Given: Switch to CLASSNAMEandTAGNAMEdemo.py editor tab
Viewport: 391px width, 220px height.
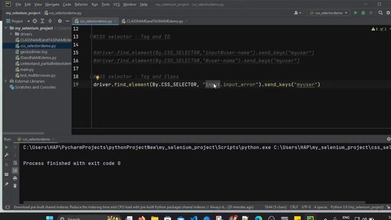Looking at the screenshot, I should click(x=155, y=21).
